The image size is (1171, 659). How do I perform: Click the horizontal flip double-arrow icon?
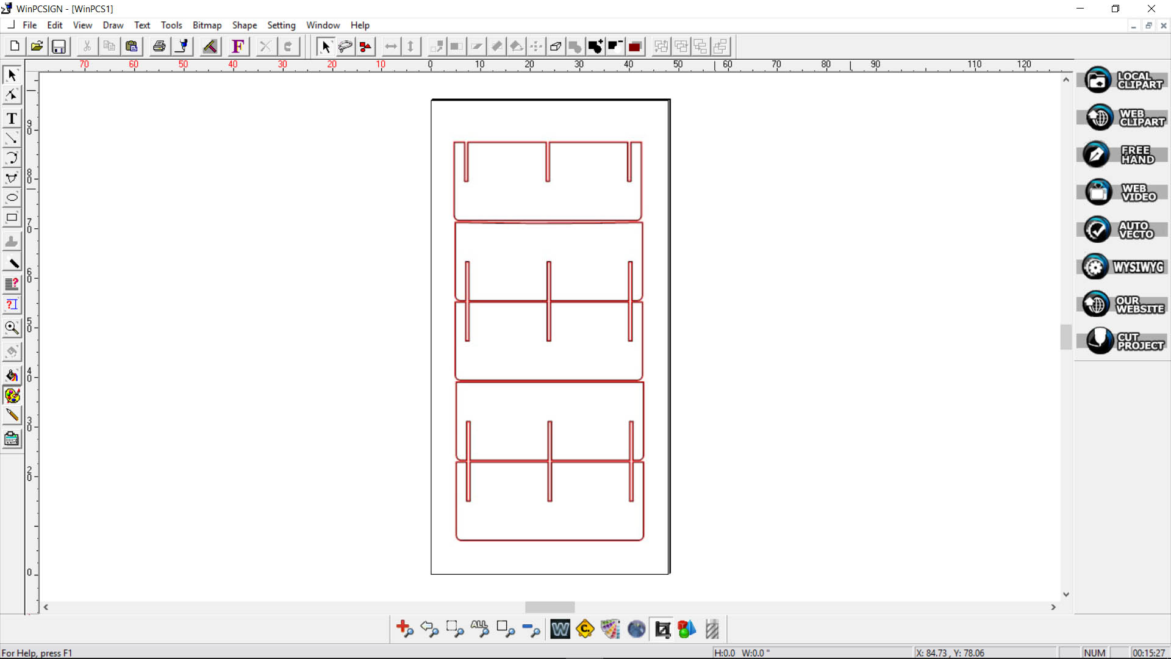point(391,46)
